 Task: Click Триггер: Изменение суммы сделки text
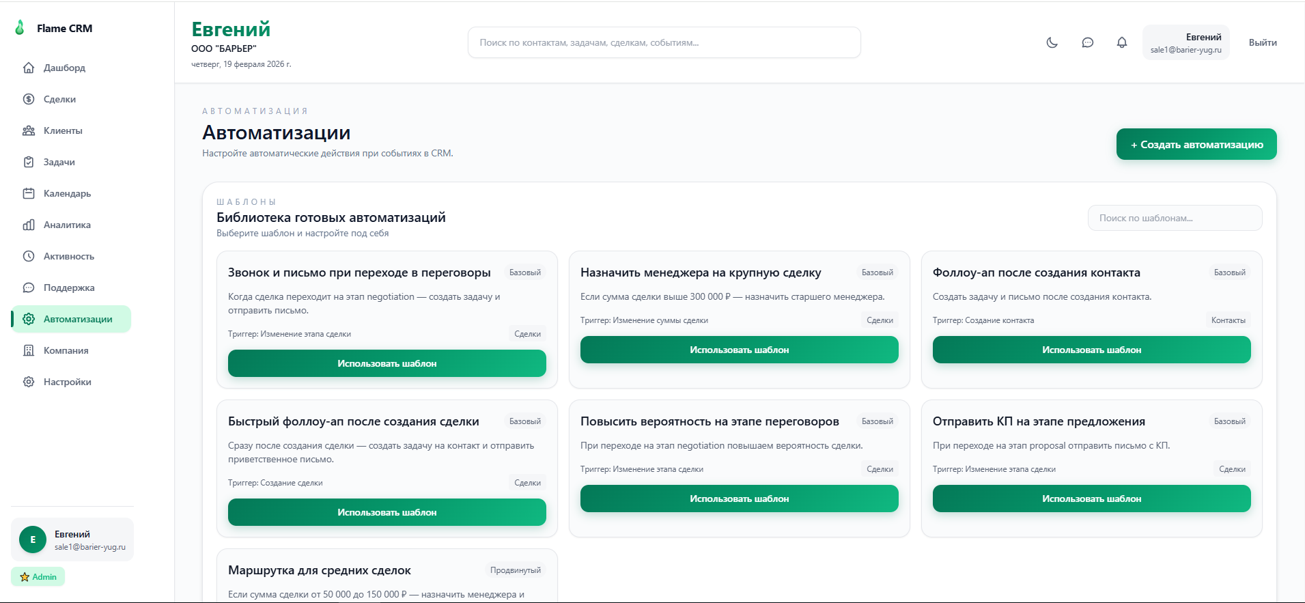[644, 320]
